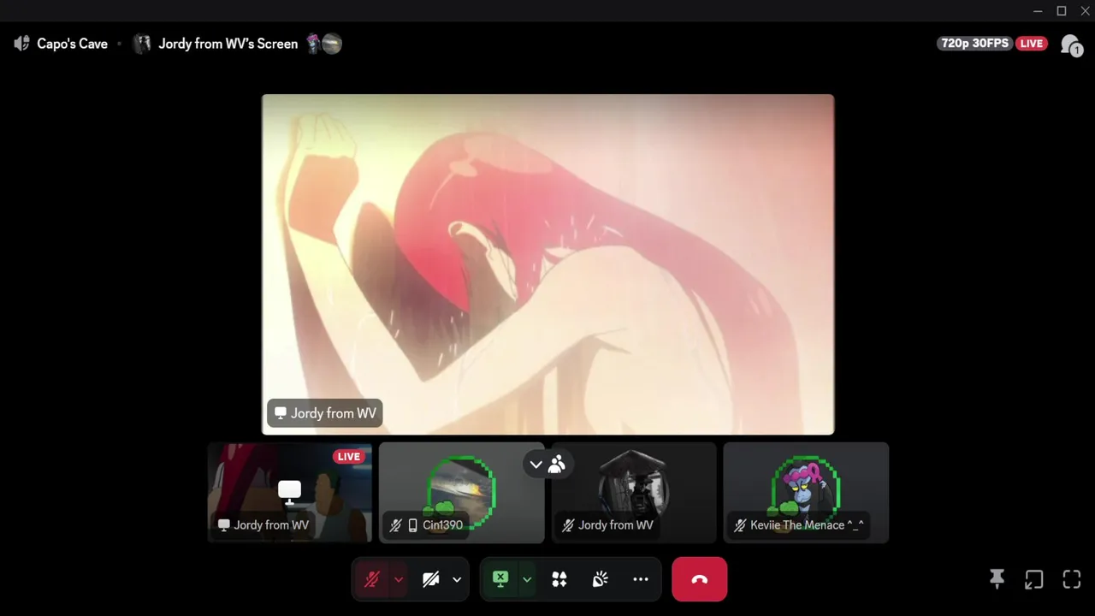Open the activities launcher icon
The image size is (1095, 616).
tap(559, 579)
